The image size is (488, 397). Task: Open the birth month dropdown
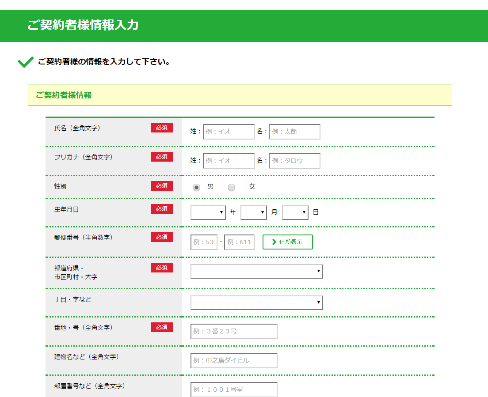tap(254, 212)
